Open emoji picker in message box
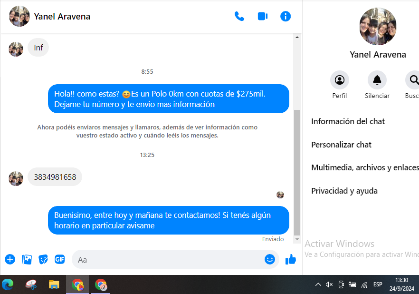The height and width of the screenshot is (294, 419). (269, 259)
